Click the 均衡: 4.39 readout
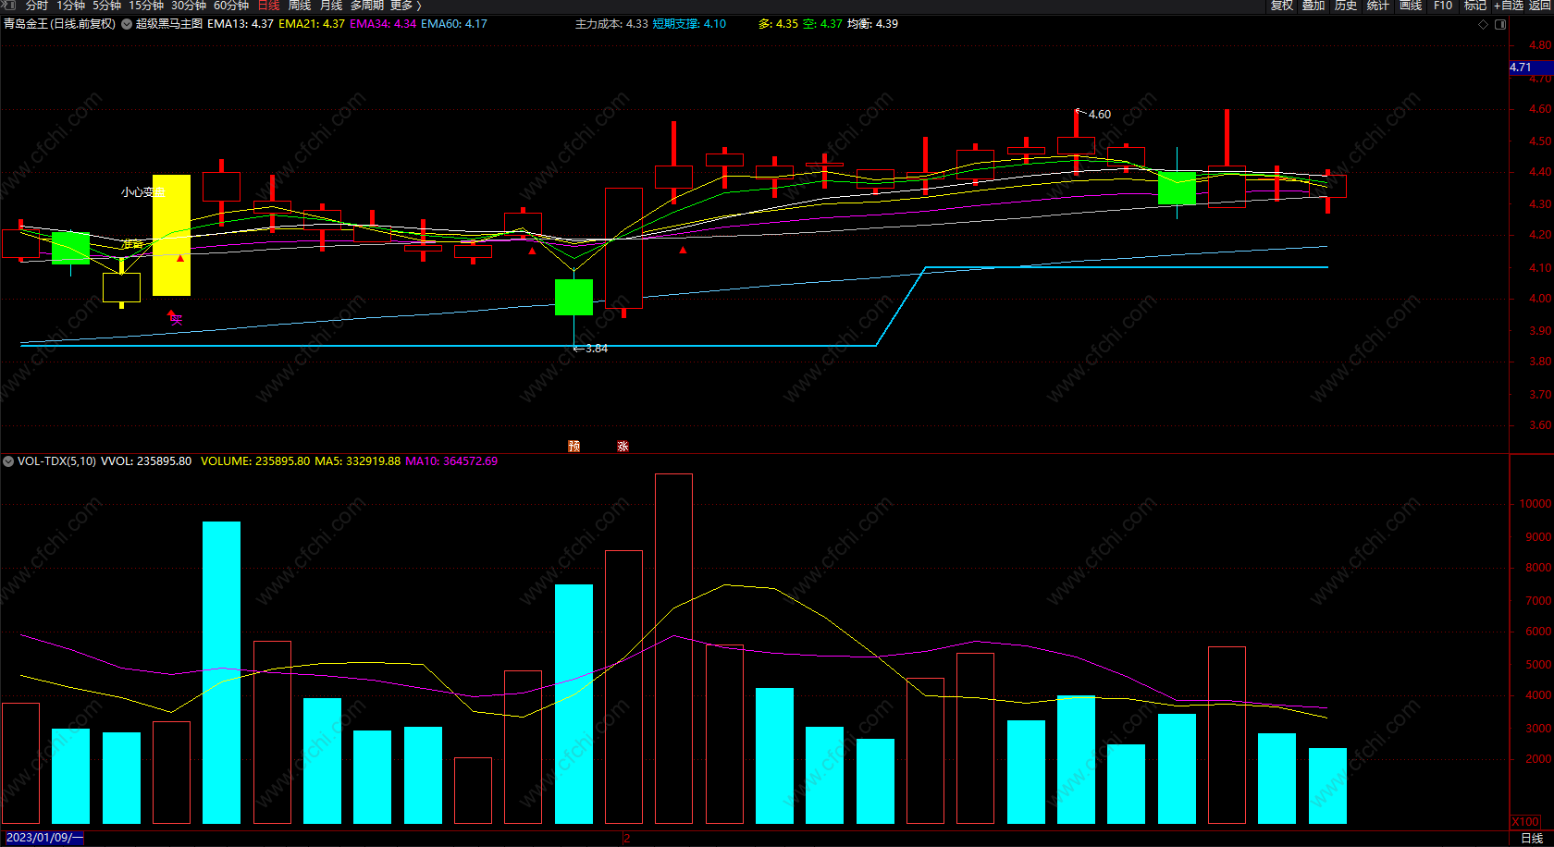This screenshot has height=847, width=1554. click(x=872, y=24)
